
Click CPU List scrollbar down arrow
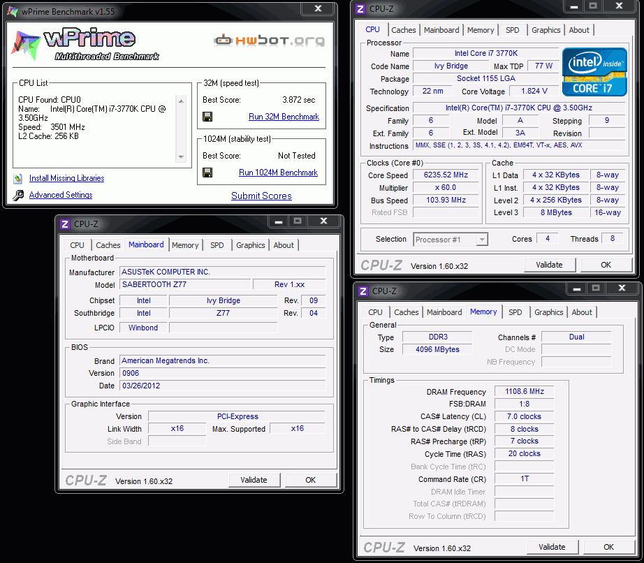click(x=181, y=157)
